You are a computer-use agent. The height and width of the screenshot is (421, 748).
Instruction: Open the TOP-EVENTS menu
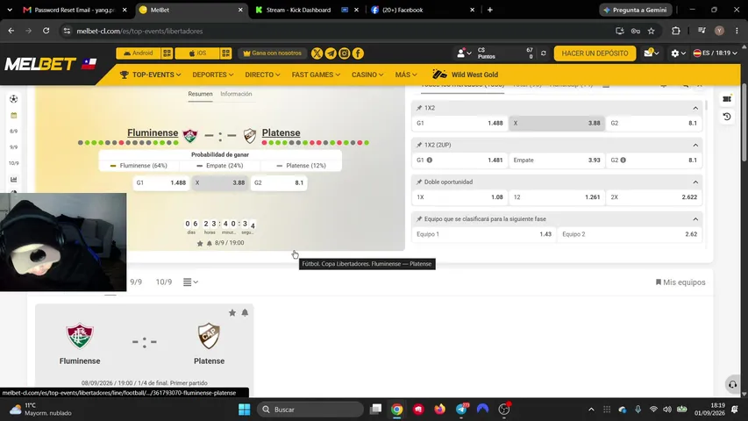150,75
